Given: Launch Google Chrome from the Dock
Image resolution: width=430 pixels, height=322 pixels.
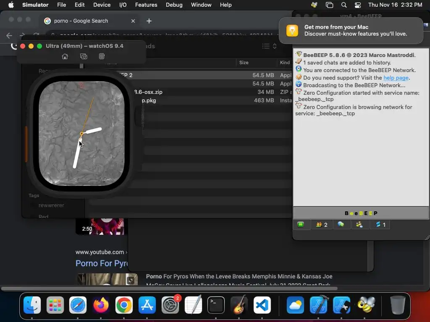Looking at the screenshot, I should pos(124,305).
